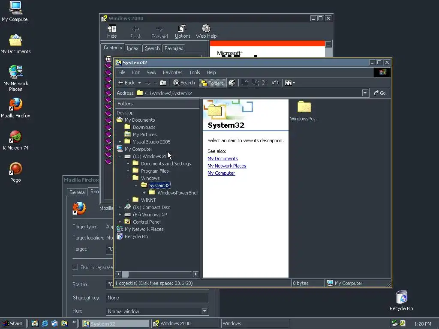Viewport: 439px width, 329px height.
Task: Open the Tools menu in System32
Action: pyautogui.click(x=194, y=72)
